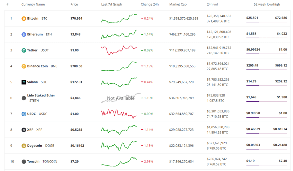Click the Tether coin logo icon
Viewport: 293px width, 171px height.
(x=24, y=50)
